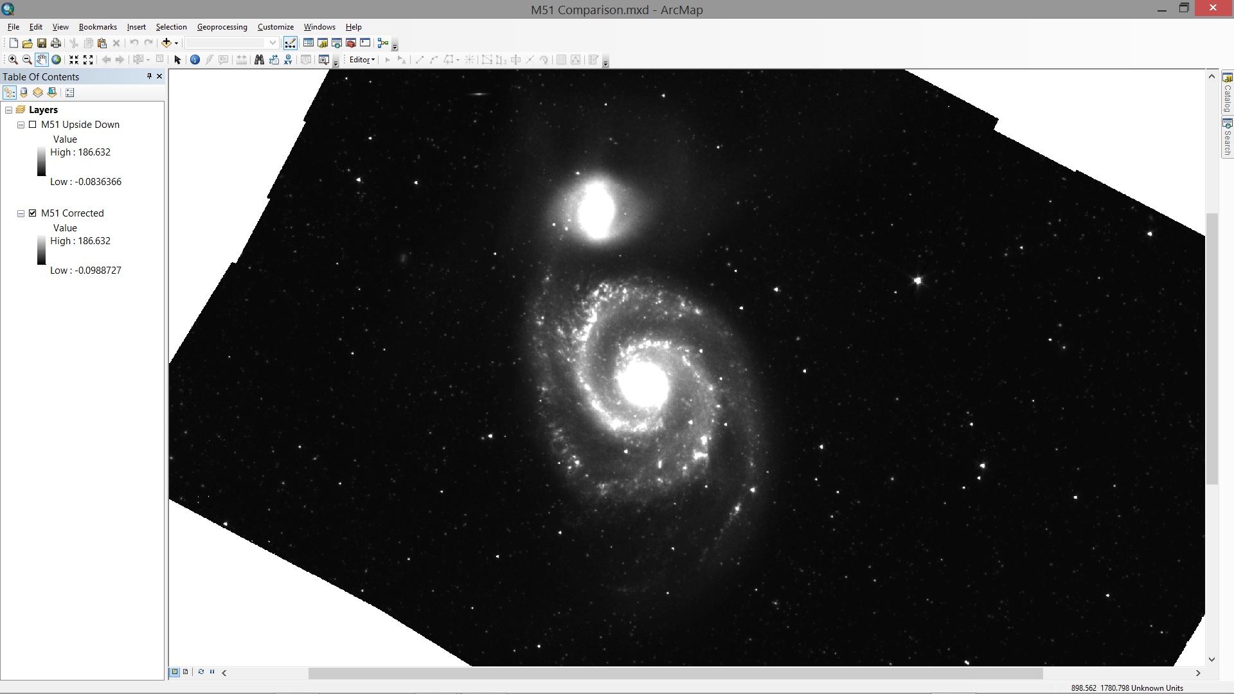Enable the M51 Upside Down layer
Viewport: 1234px width, 694px height.
33,124
